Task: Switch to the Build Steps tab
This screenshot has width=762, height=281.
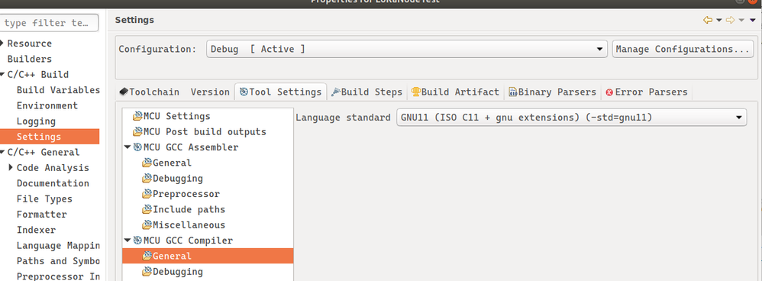Action: pos(367,92)
